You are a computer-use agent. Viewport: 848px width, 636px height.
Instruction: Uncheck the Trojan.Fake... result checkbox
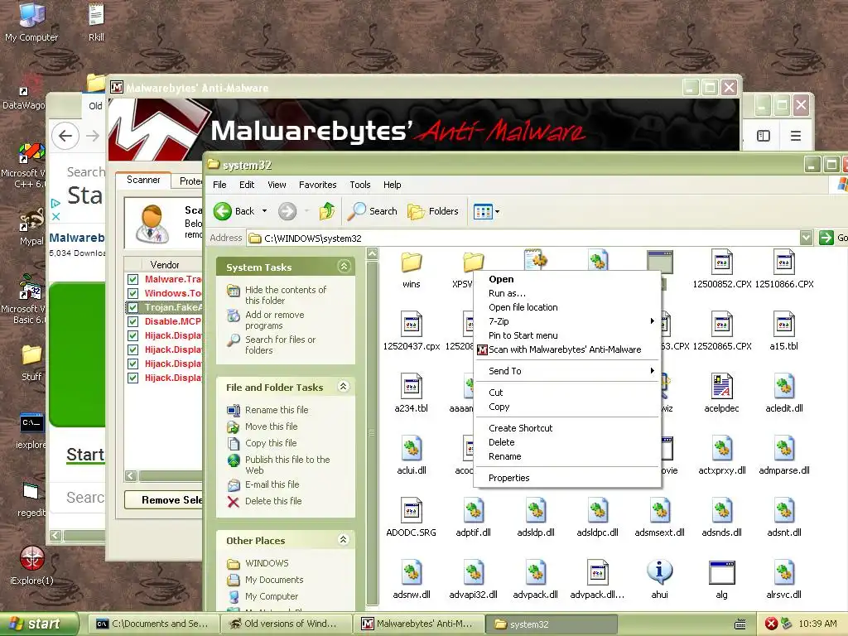pos(132,308)
